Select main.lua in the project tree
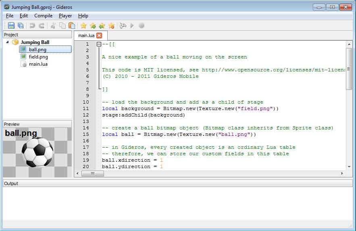This screenshot has width=356, height=231. pos(38,64)
